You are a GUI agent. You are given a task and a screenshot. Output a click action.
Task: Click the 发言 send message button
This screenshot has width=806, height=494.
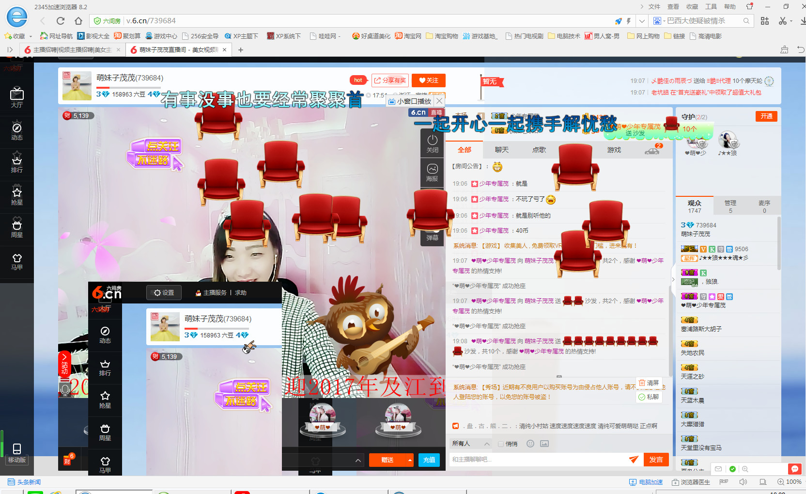656,460
